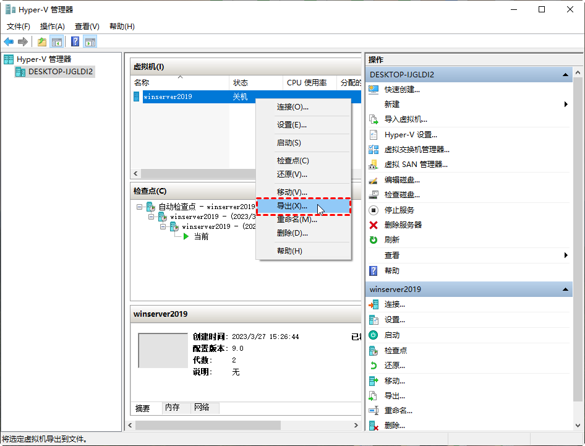Click the red 删除服务器 icon
The image size is (585, 446).
coord(373,225)
